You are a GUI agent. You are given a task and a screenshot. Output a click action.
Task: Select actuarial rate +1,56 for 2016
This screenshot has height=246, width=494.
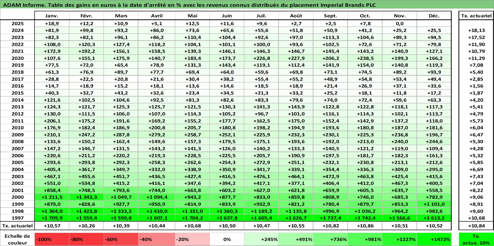click(476, 86)
